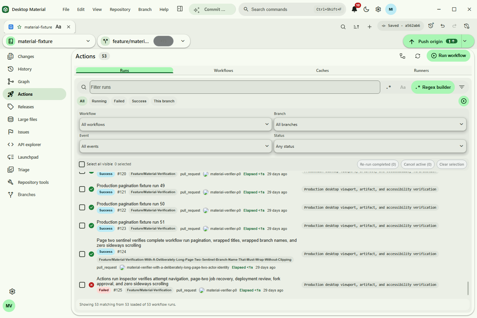
Task: Click the MI user avatar
Action: [391, 9]
